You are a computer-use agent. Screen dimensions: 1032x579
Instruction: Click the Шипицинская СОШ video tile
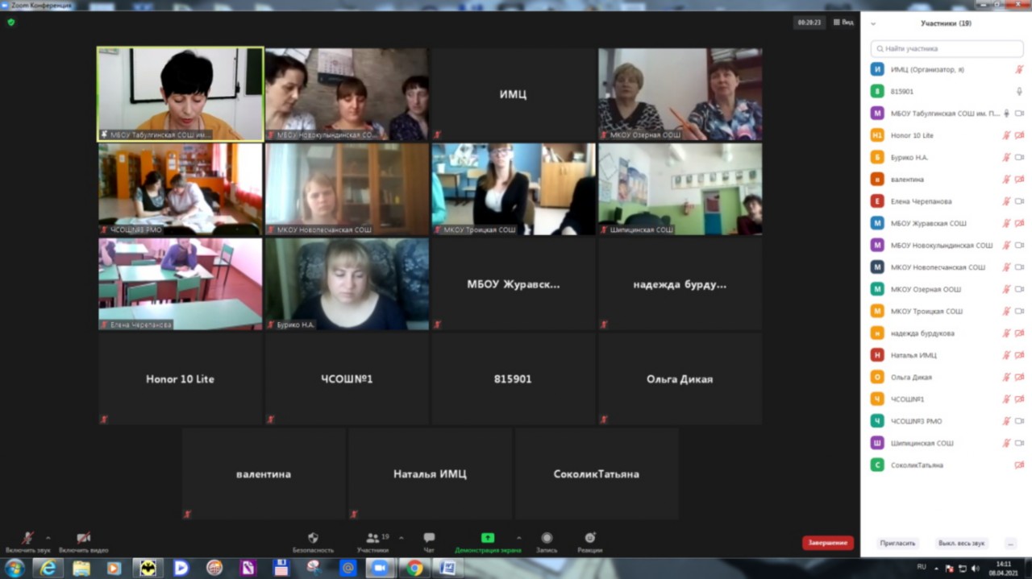click(680, 189)
